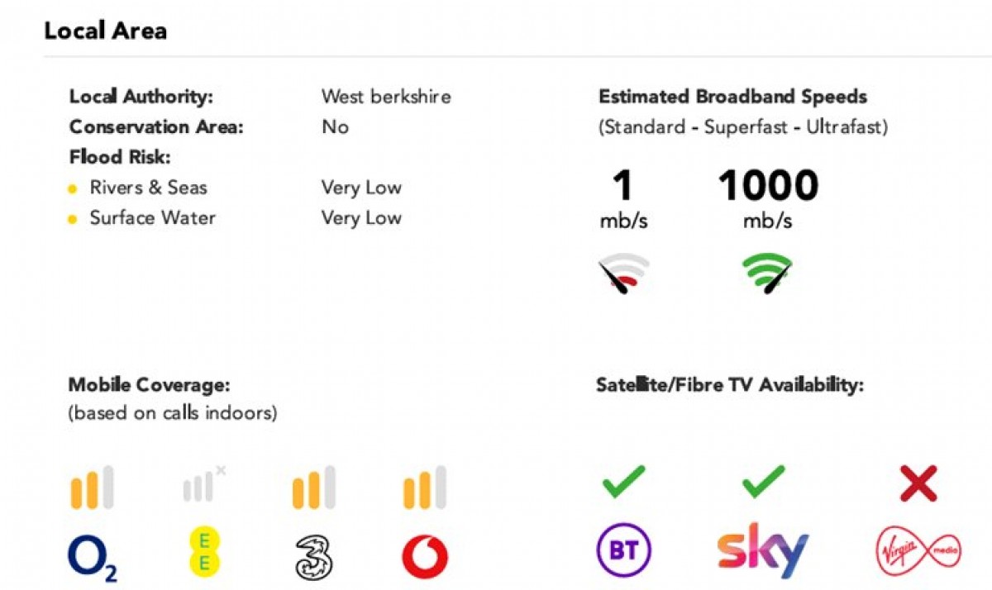Click the red cross above Virgin Media

(918, 483)
